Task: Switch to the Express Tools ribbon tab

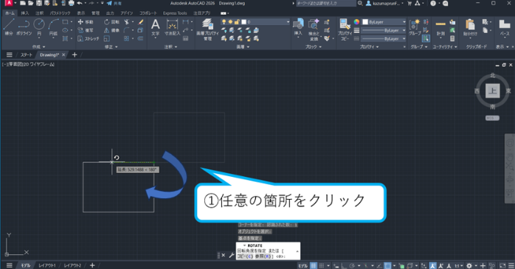Action: [175, 13]
